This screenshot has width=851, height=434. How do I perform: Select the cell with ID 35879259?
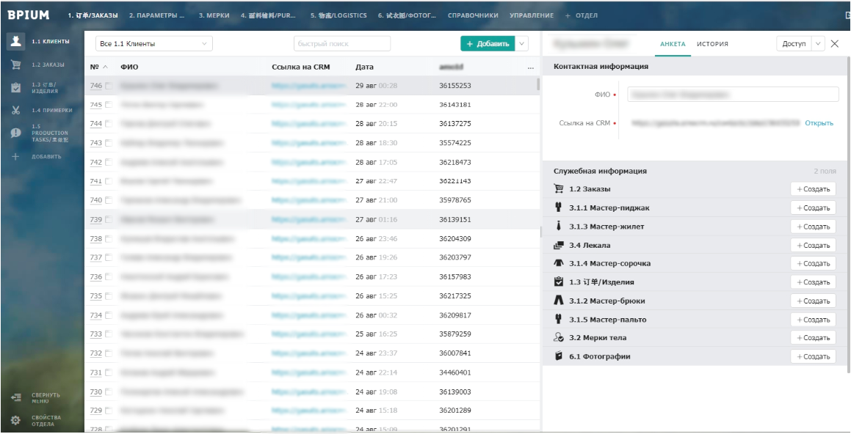pyautogui.click(x=455, y=334)
